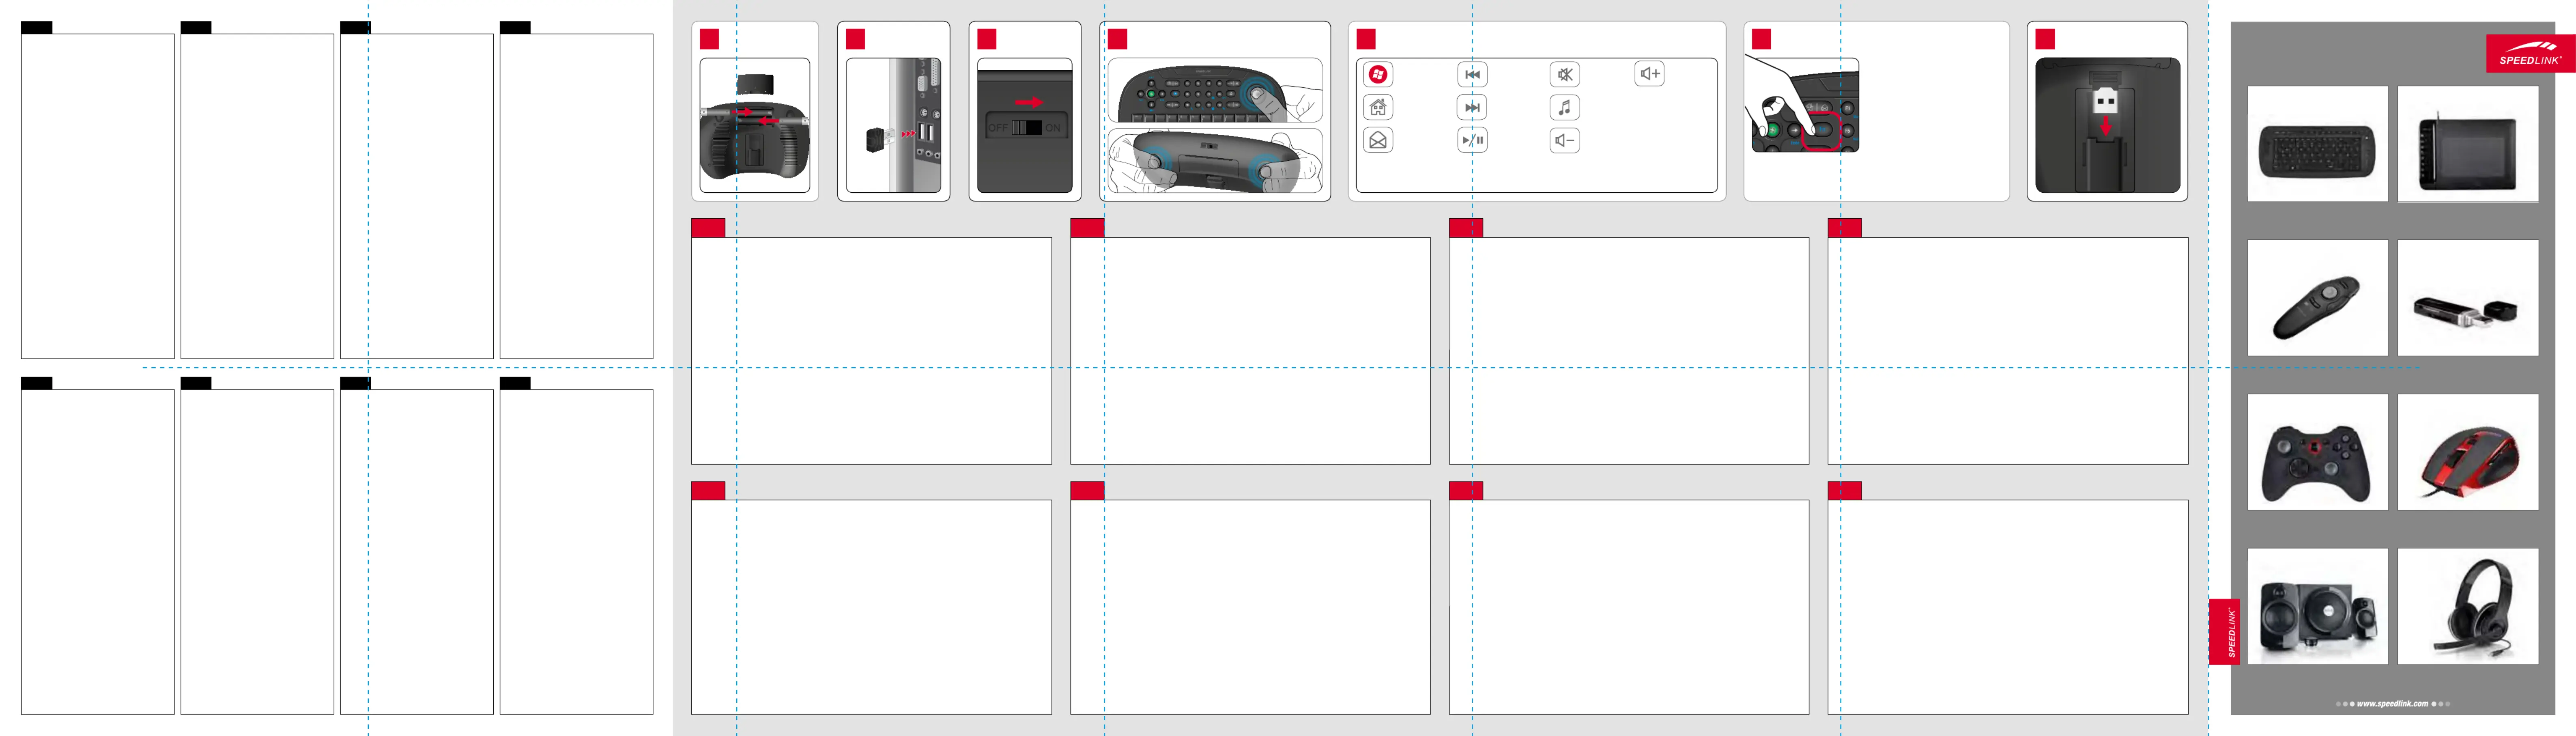Click the USB receiver plug-in illustration
The height and width of the screenshot is (736, 2576).
point(893,125)
